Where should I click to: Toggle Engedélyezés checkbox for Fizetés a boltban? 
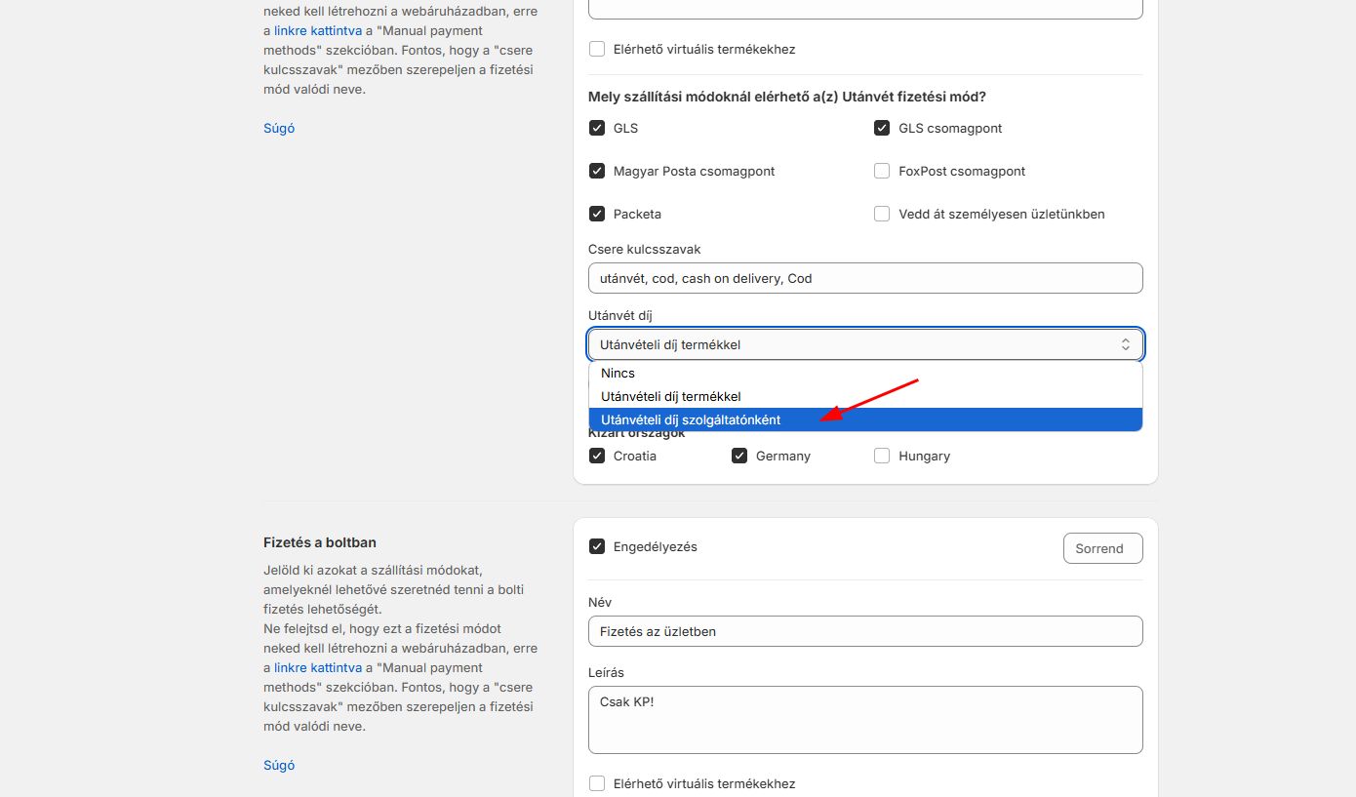point(597,547)
